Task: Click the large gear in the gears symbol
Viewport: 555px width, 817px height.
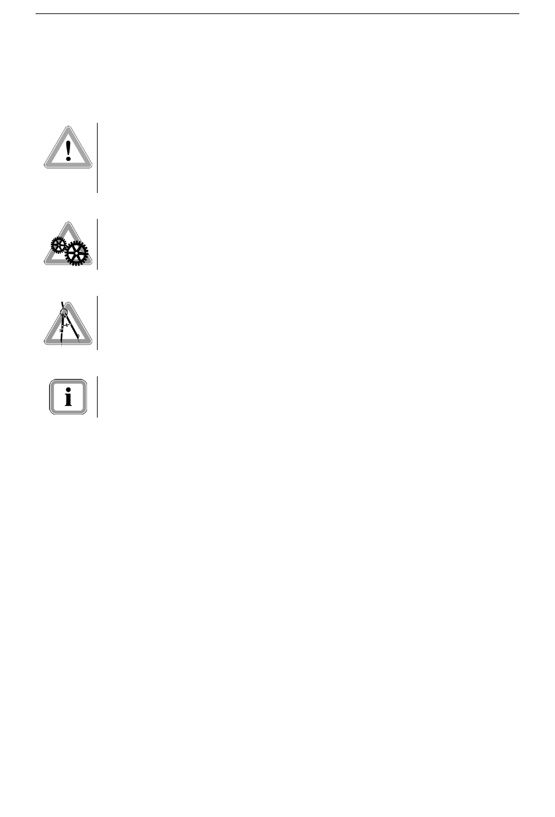Action: [x=76, y=254]
